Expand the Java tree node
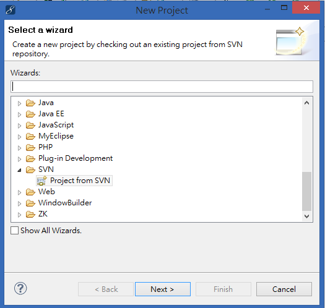The height and width of the screenshot is (308, 325). point(19,103)
